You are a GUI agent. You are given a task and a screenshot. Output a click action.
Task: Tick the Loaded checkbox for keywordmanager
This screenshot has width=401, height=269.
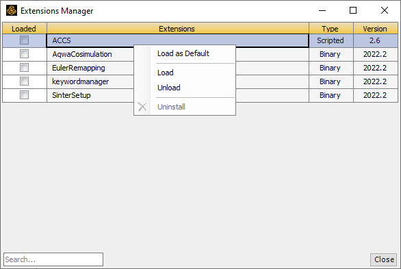pos(25,81)
